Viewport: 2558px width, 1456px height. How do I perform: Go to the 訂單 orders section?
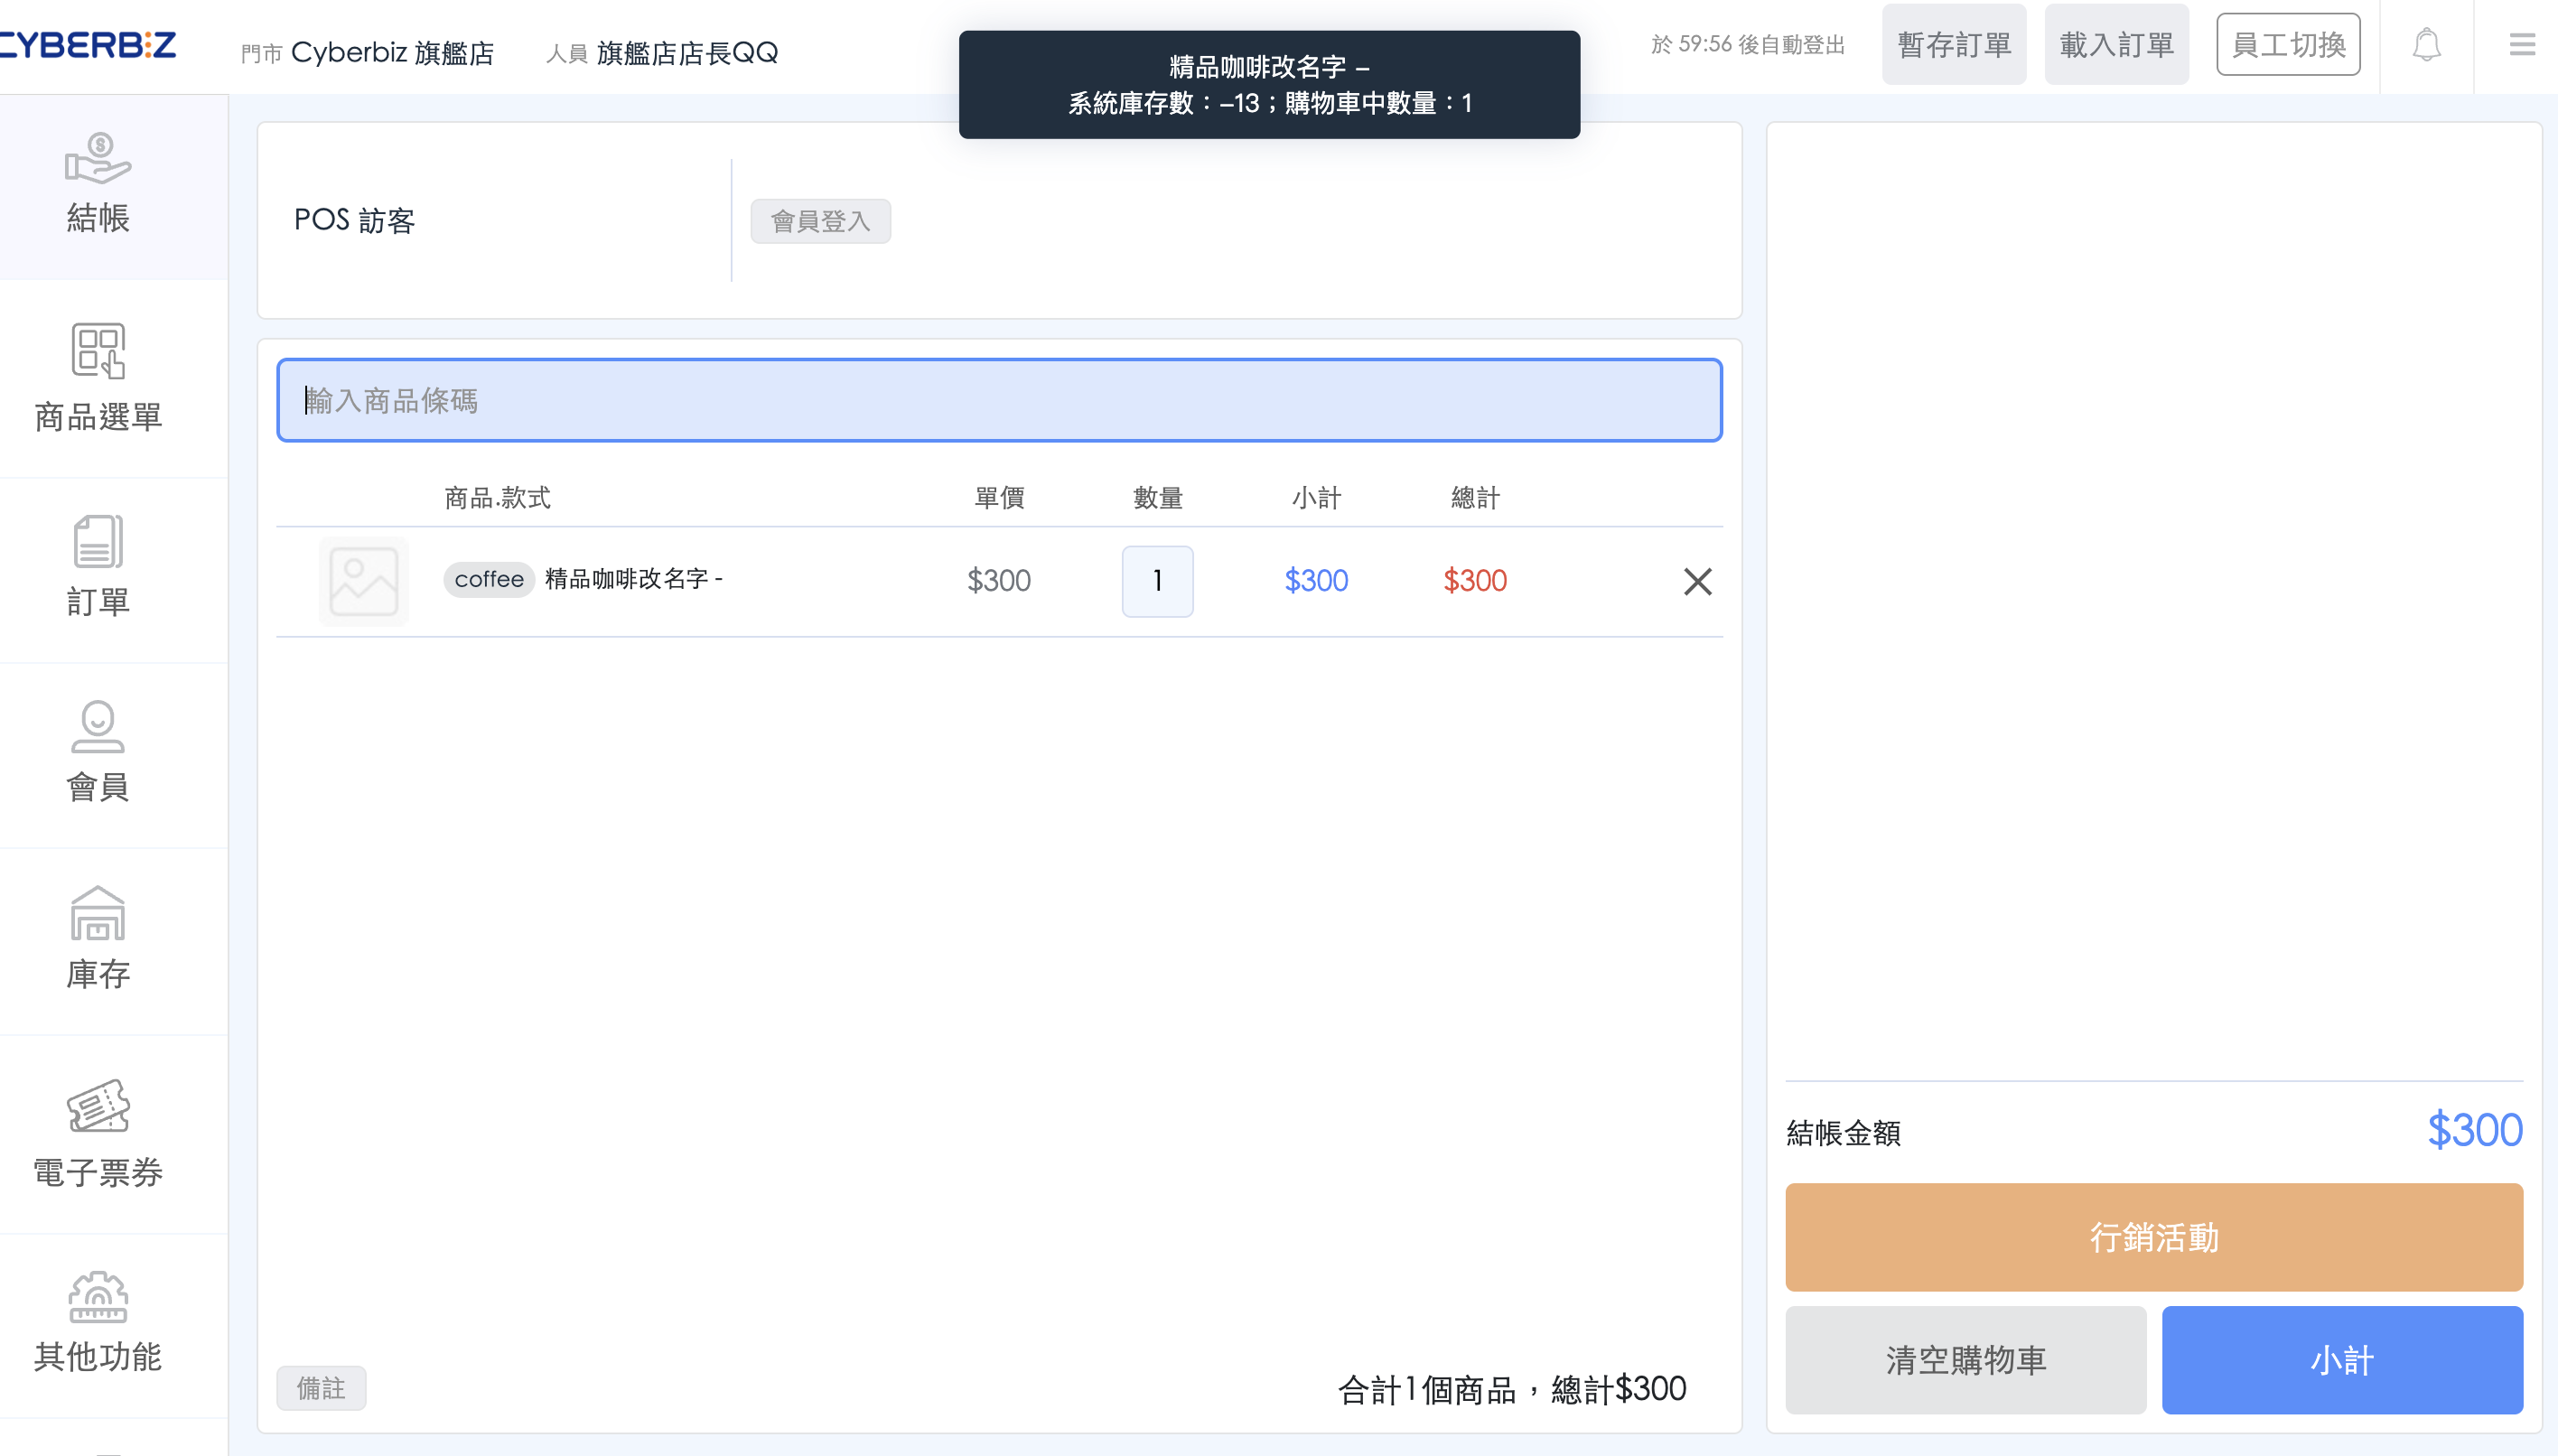pyautogui.click(x=98, y=567)
